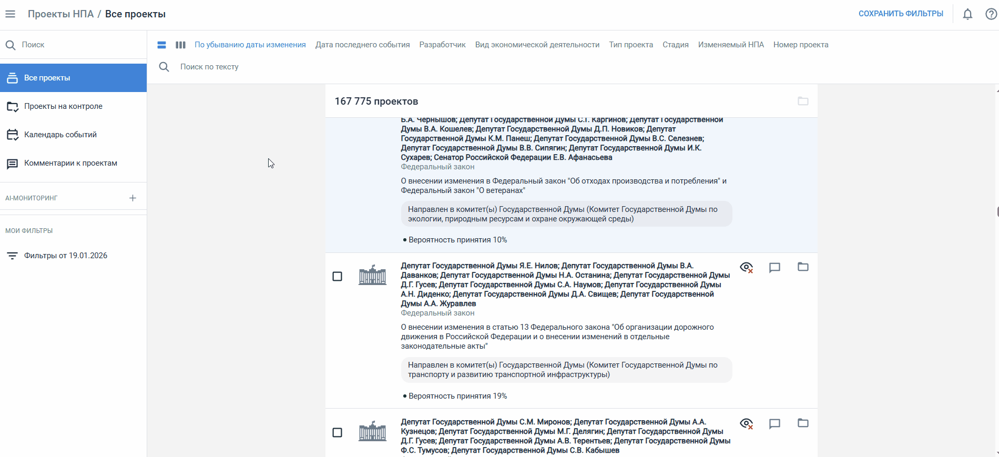The width and height of the screenshot is (999, 457).
Task: Open comments for the road traffic law project
Action: pos(774,268)
